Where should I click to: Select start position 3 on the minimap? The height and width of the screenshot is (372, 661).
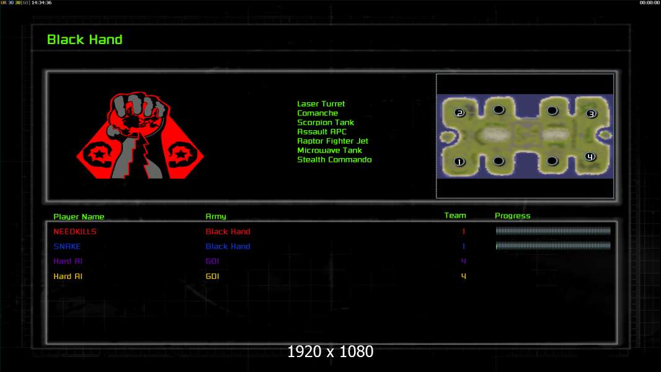coord(592,113)
